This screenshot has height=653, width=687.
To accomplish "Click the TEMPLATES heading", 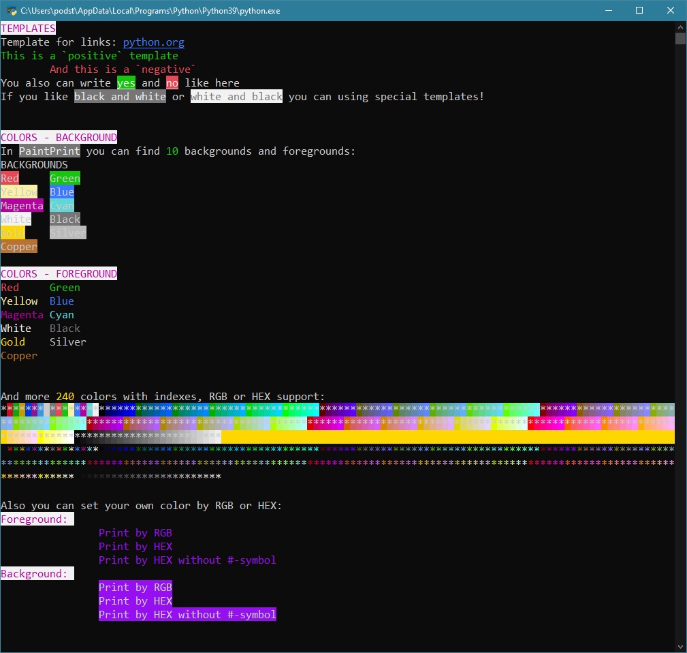I will tap(28, 29).
